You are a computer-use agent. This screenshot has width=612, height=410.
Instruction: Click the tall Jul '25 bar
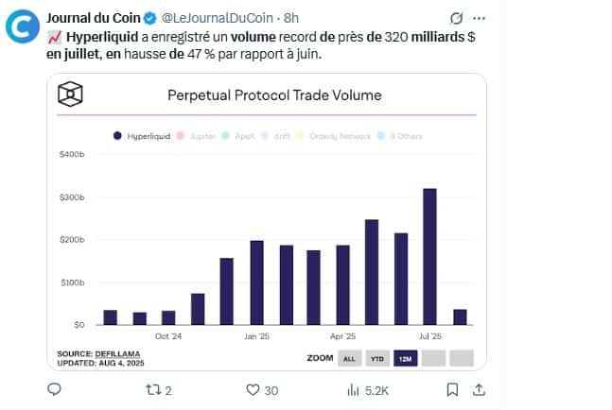(429, 256)
